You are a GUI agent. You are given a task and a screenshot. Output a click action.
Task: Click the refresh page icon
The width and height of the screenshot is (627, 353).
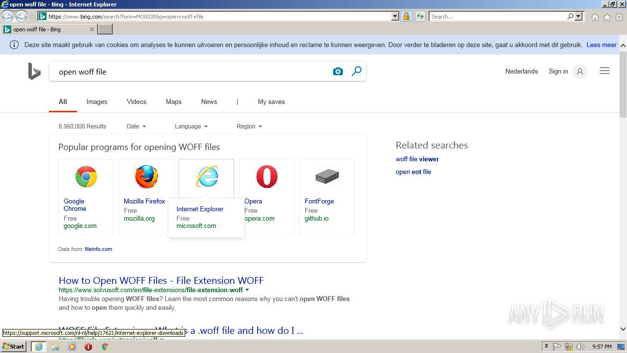pos(420,16)
